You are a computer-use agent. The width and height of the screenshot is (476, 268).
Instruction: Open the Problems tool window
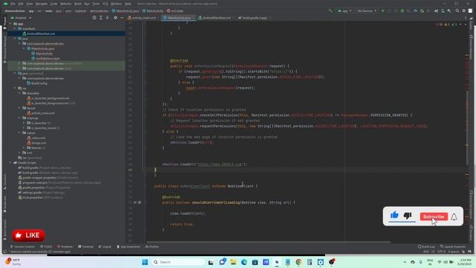coord(65,246)
